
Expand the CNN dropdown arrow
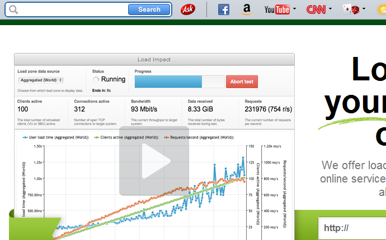tap(331, 9)
